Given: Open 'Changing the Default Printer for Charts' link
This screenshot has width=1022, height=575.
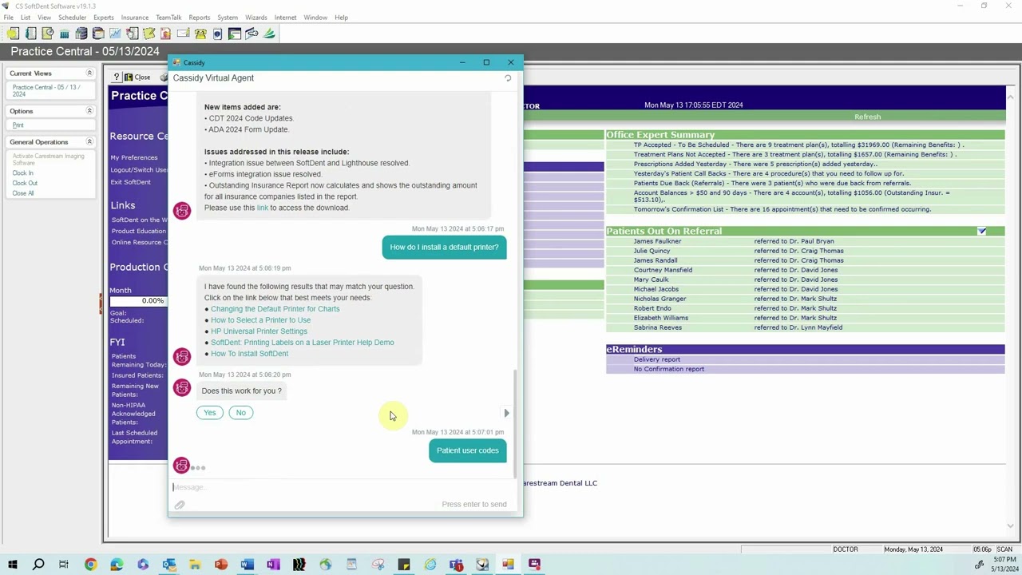Looking at the screenshot, I should (x=275, y=309).
